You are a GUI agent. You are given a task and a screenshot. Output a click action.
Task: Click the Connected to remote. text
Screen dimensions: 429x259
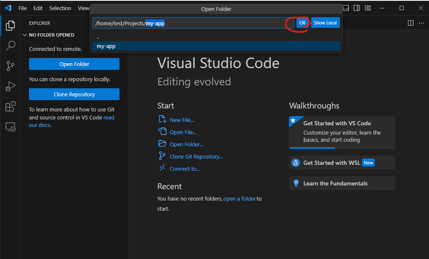pyautogui.click(x=55, y=49)
